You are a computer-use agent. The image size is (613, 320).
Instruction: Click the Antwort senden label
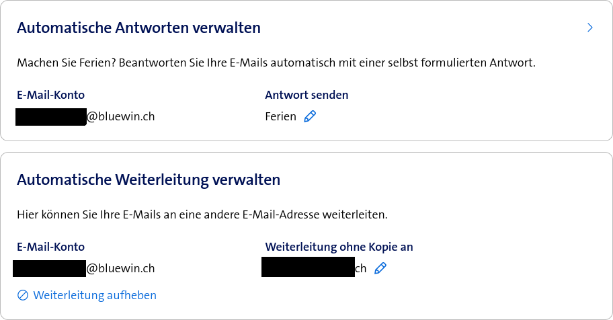coord(306,95)
